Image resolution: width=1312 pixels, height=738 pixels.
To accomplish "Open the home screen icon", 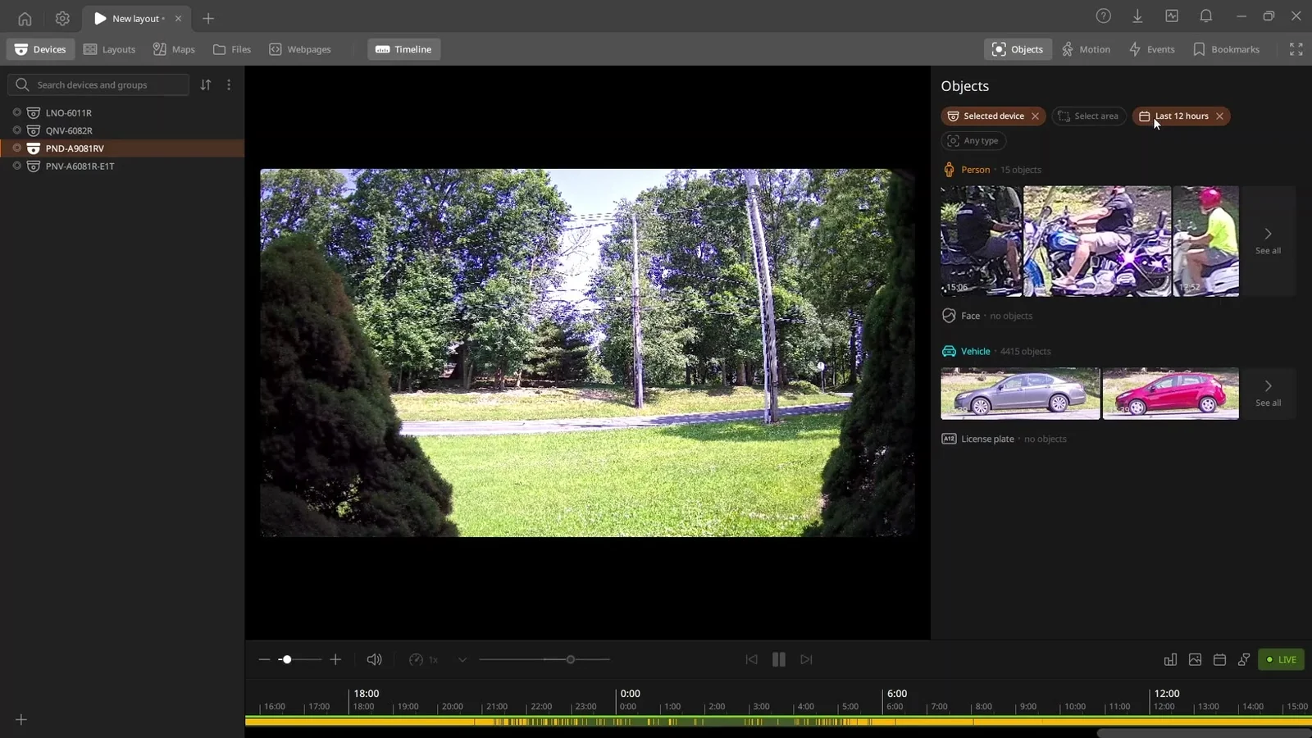I will pos(25,18).
